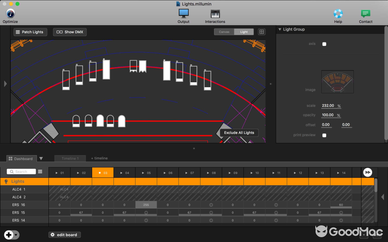Collapse the Light Group section

coord(280,29)
